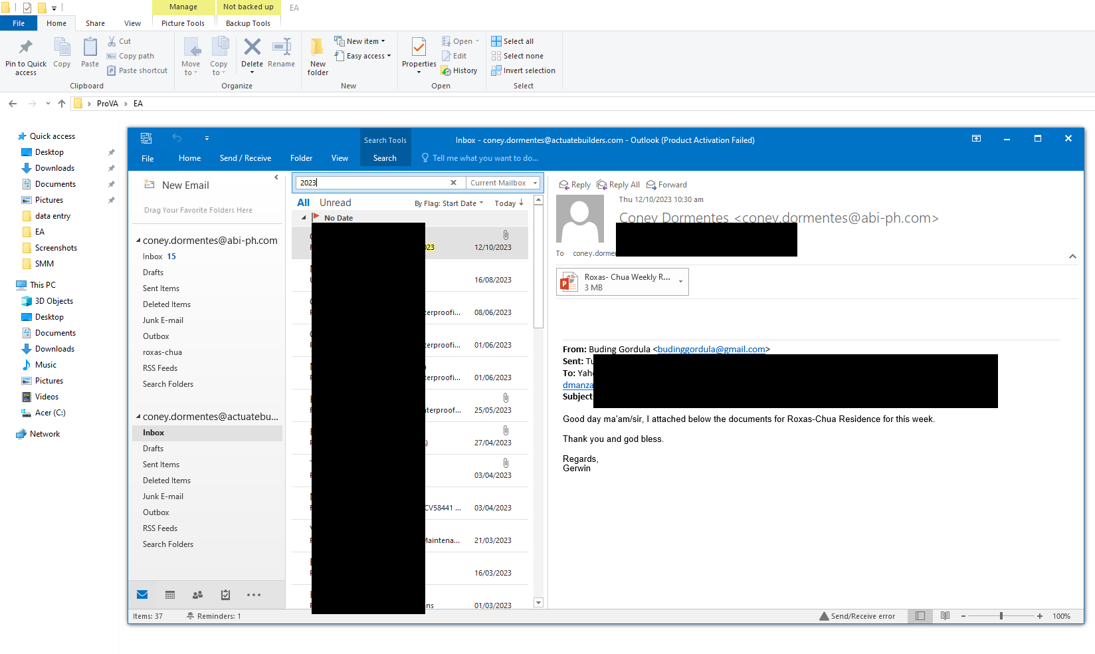
Task: Show All messages filter
Action: (x=303, y=203)
